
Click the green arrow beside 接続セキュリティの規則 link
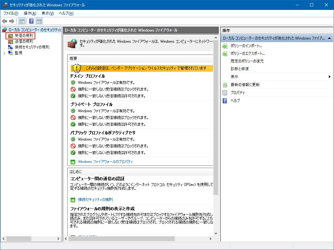73,200
